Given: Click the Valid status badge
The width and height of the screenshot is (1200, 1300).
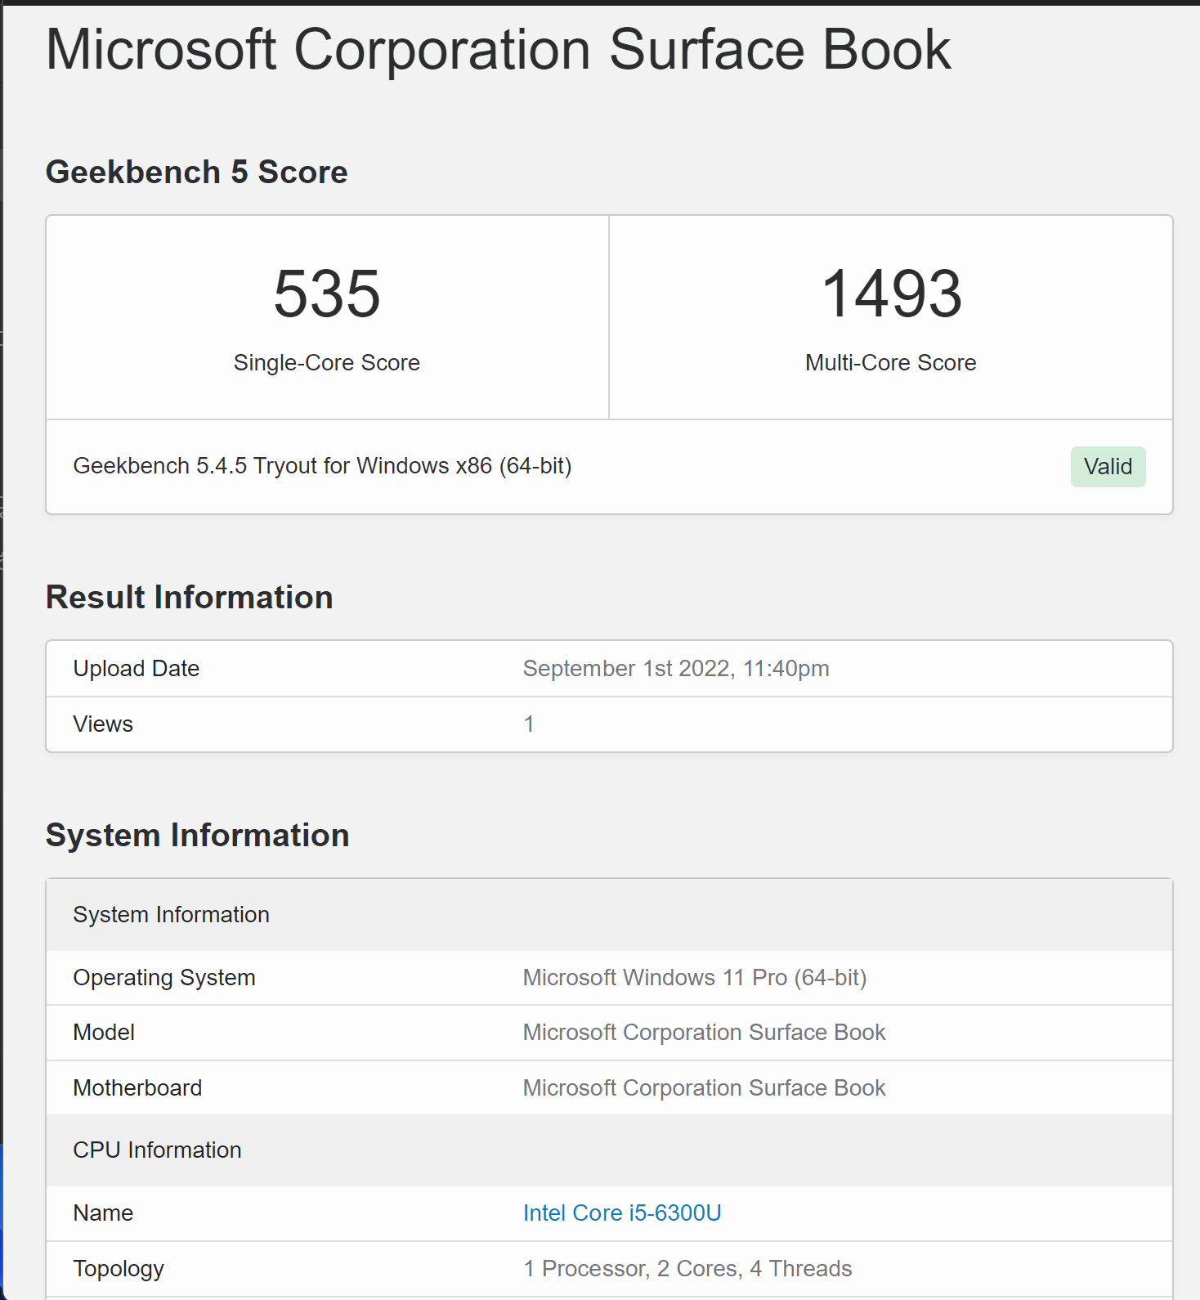Looking at the screenshot, I should pos(1108,466).
